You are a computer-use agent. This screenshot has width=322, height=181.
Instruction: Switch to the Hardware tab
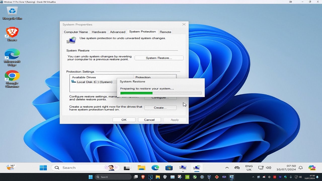pos(99,32)
